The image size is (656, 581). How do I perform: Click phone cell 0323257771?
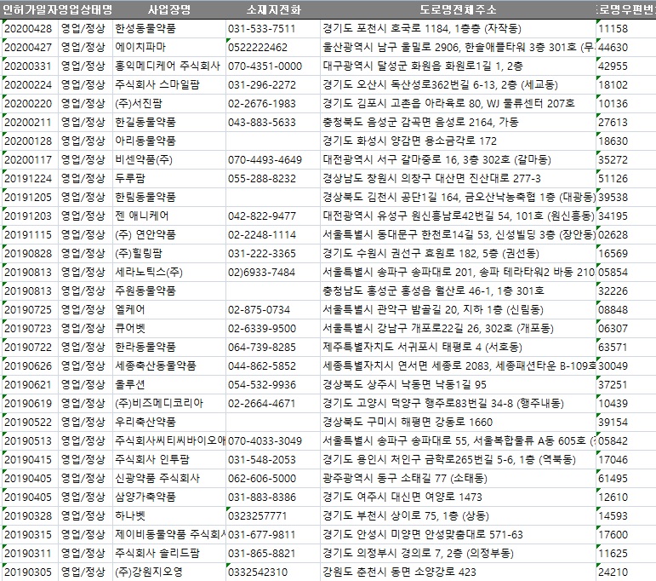273,516
